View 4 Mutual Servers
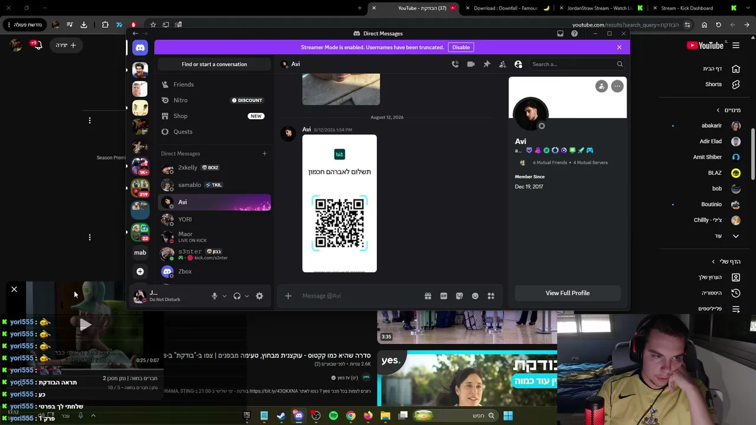The height and width of the screenshot is (425, 756). point(590,162)
